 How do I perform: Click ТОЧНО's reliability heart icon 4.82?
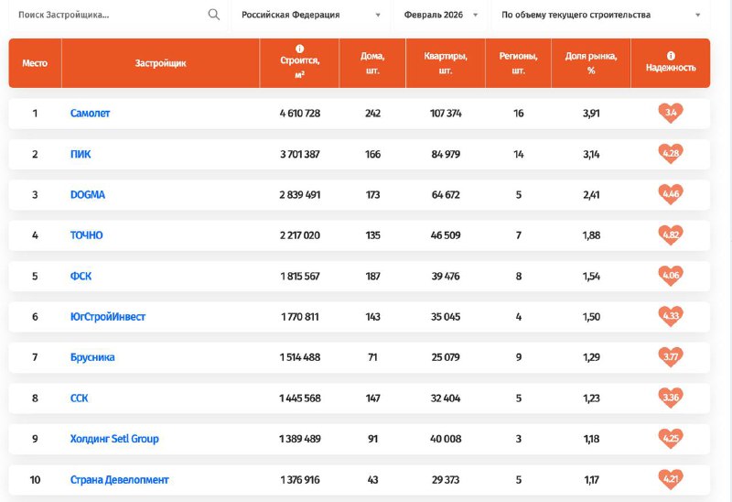[x=671, y=235]
